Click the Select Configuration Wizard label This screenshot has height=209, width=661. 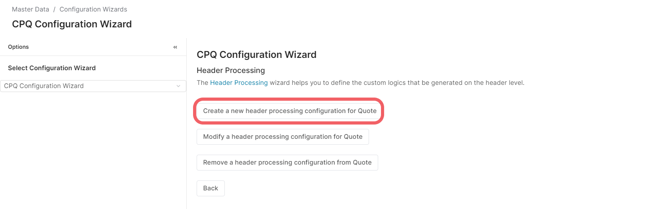(52, 68)
